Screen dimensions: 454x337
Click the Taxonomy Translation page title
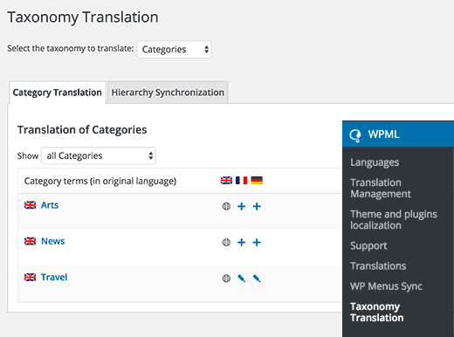(83, 17)
